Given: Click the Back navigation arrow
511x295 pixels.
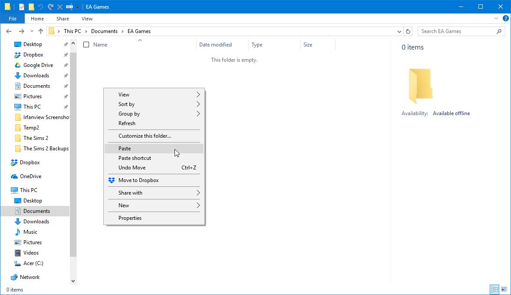Looking at the screenshot, I should 9,31.
